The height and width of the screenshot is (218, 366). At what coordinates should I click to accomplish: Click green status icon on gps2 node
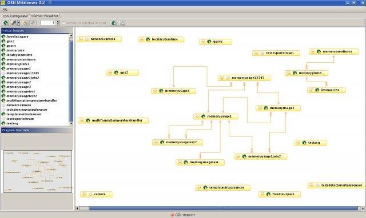pyautogui.click(x=116, y=72)
